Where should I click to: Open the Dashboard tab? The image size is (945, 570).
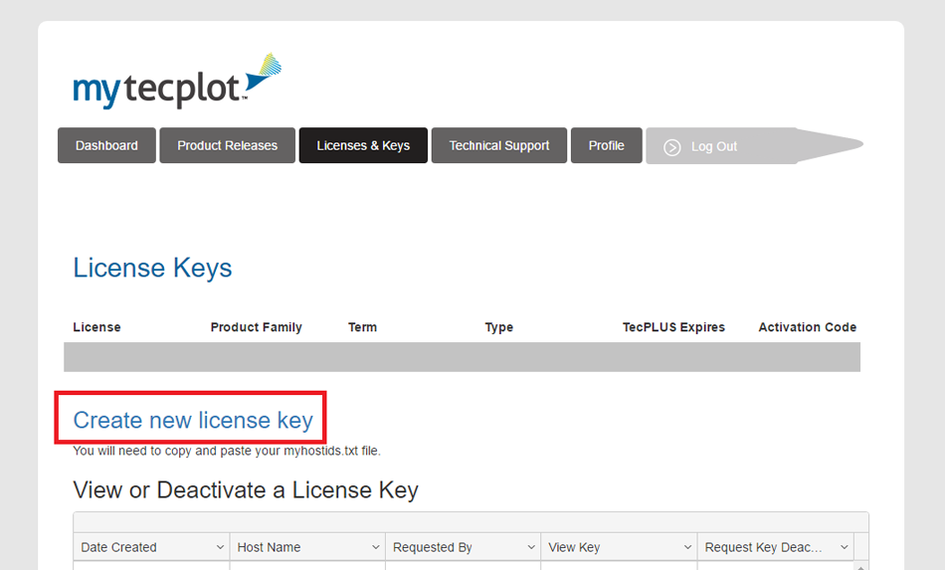pos(106,145)
